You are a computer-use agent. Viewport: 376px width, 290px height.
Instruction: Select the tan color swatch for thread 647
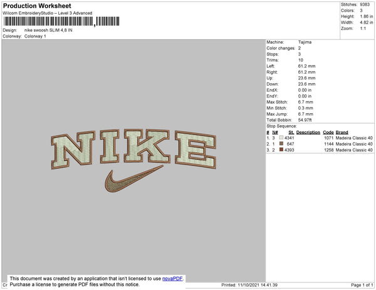coord(281,144)
